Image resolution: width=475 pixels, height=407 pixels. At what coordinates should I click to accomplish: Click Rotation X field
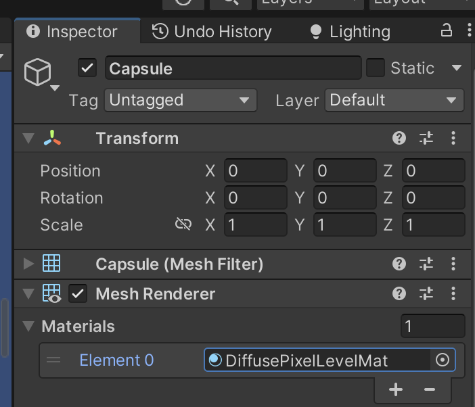[x=255, y=197]
